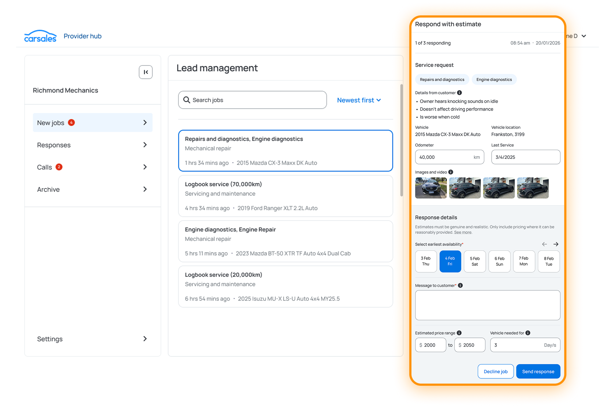Collapse the sidebar with the arrow icon
Viewport: 615px width, 407px height.
point(146,72)
